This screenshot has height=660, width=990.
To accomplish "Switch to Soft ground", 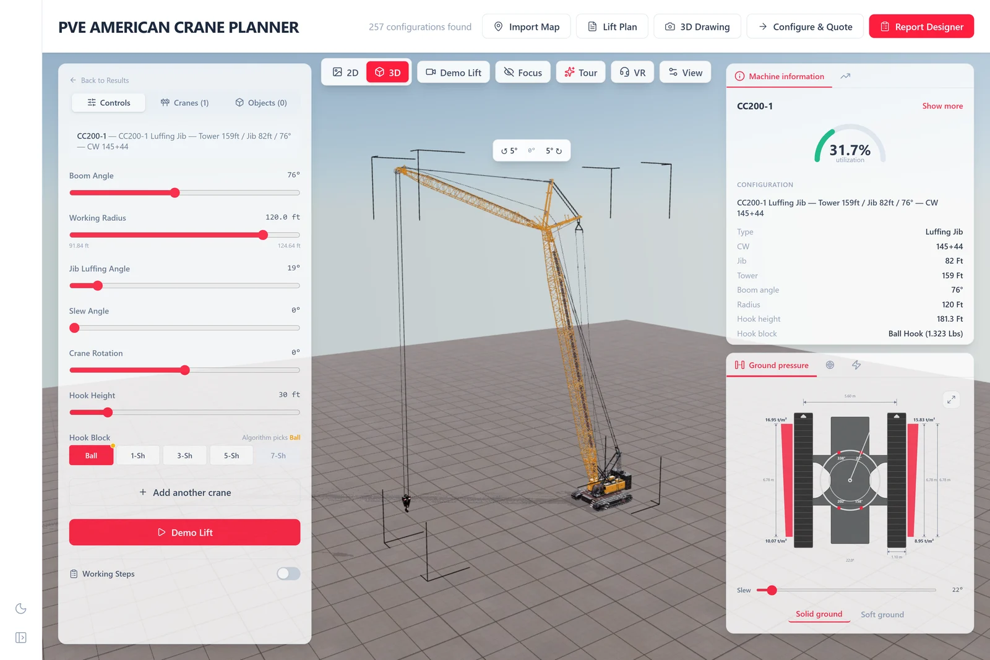I will (x=882, y=614).
